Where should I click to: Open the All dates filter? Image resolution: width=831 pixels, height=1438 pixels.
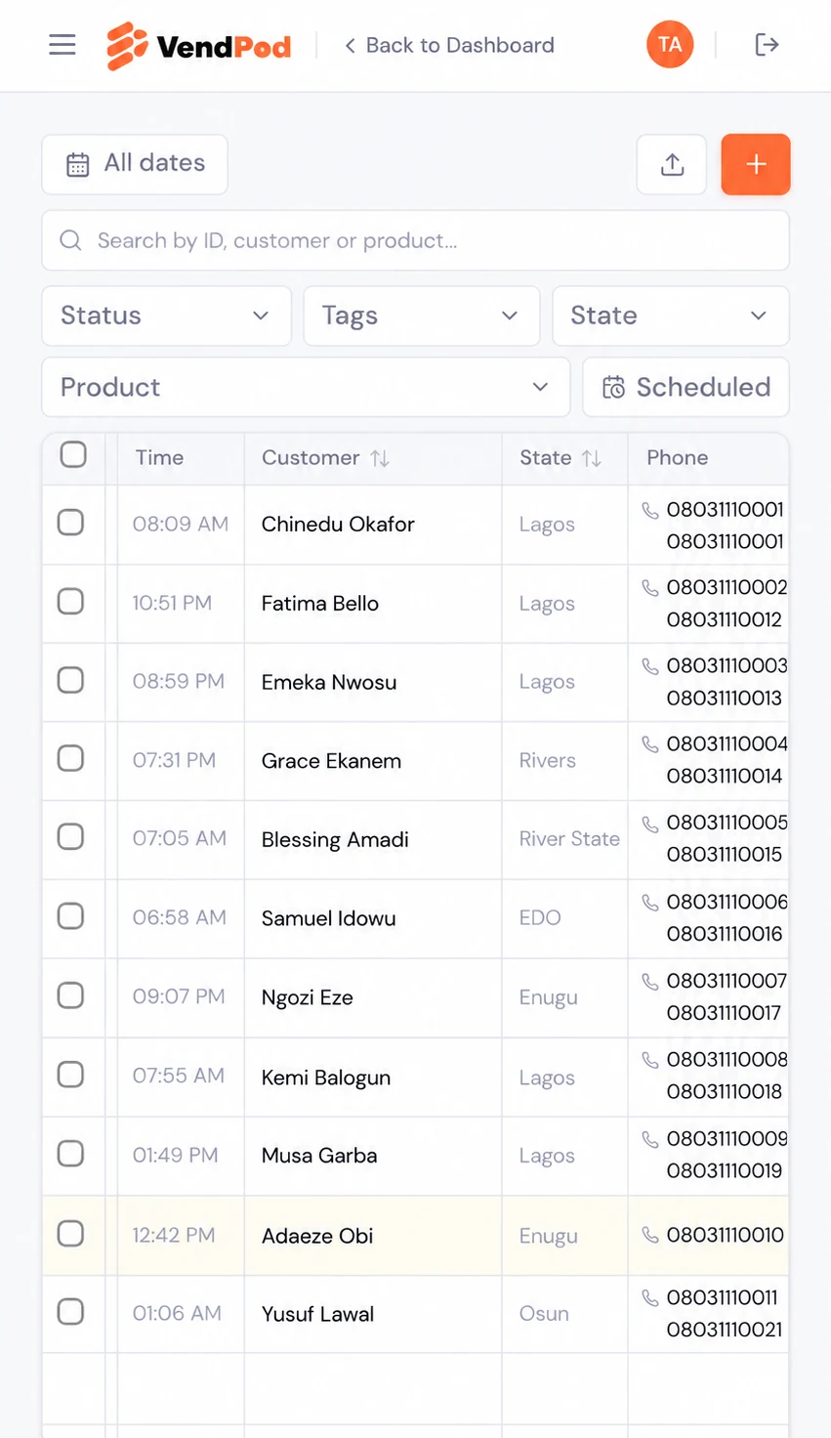click(135, 164)
